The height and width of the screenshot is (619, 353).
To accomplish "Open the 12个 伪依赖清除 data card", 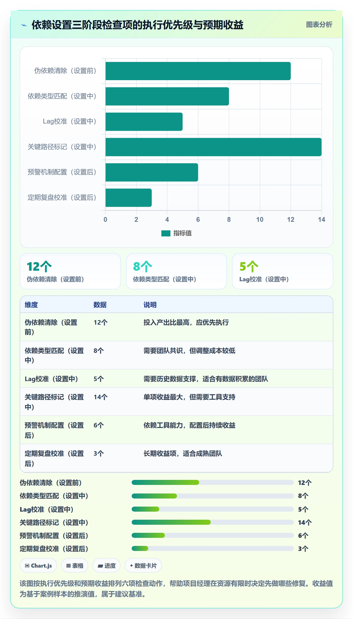I will [70, 271].
